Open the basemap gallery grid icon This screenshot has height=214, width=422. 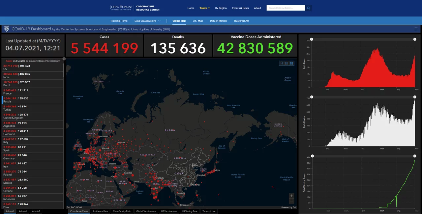coord(292,63)
